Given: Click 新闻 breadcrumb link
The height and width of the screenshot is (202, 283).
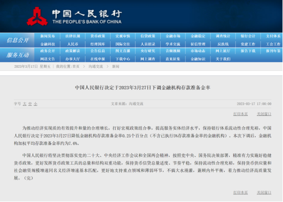Looking at the screenshot, I should click(x=116, y=67).
